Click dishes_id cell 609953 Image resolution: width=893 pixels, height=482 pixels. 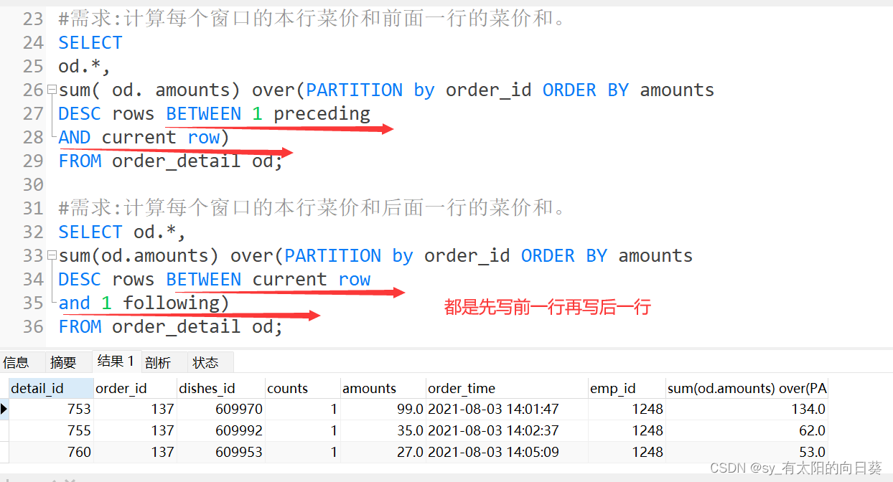coord(221,452)
